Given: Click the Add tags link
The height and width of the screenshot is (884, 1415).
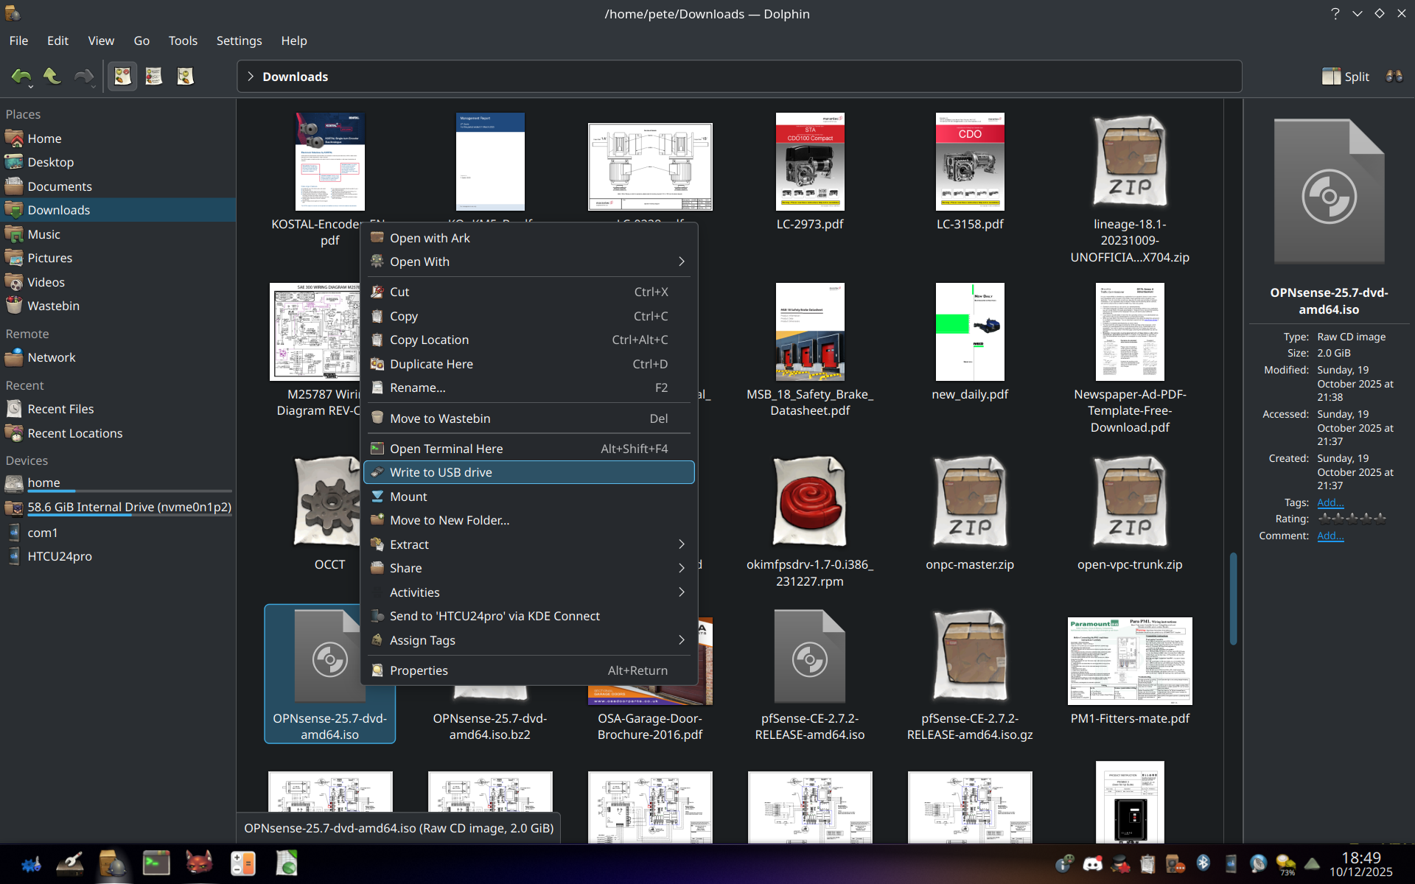Looking at the screenshot, I should point(1330,502).
